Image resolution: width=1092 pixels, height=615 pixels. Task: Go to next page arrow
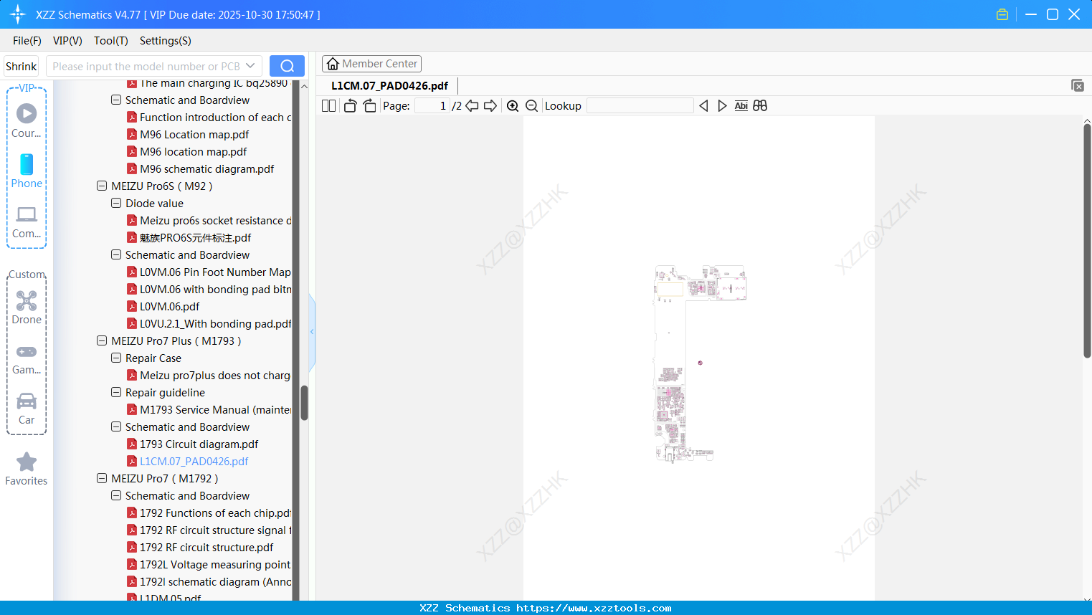pyautogui.click(x=490, y=105)
